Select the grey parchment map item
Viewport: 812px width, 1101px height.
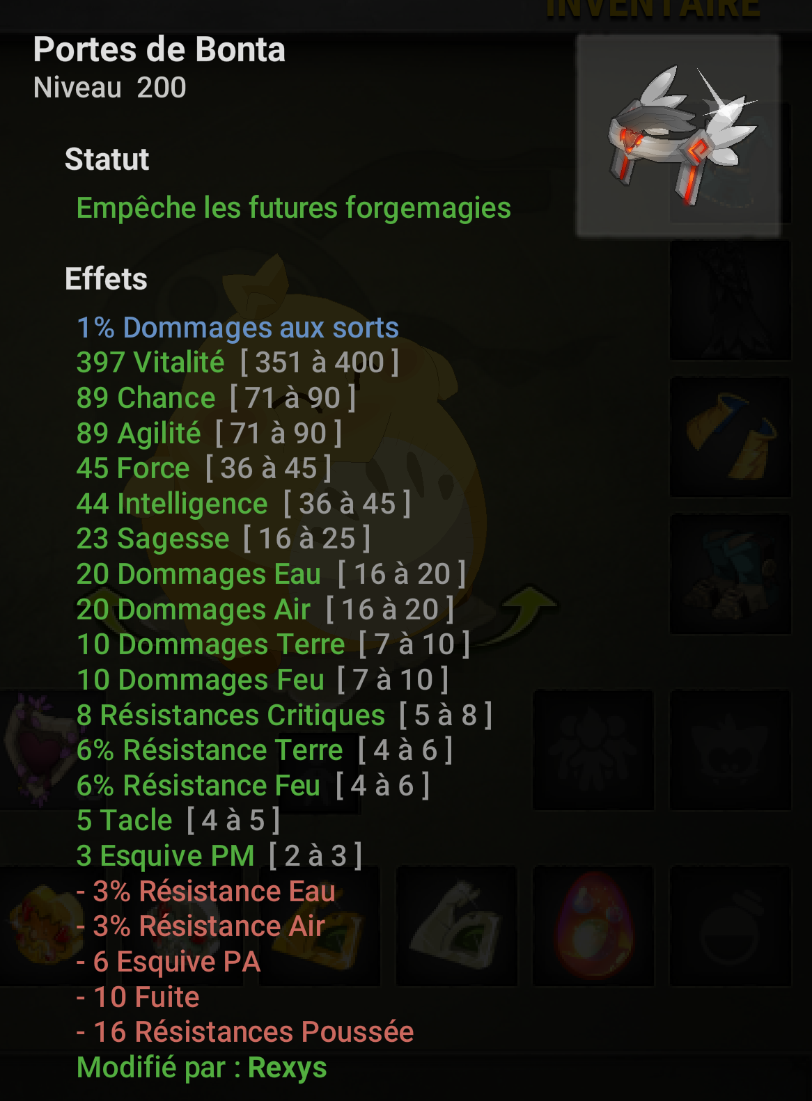click(457, 926)
